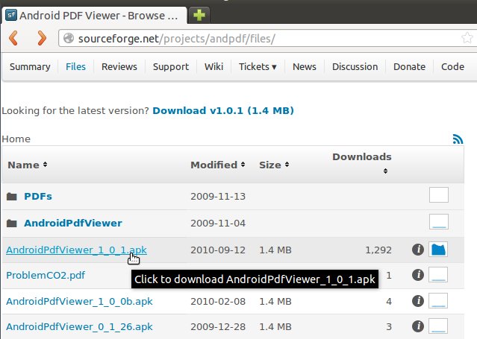The height and width of the screenshot is (339, 477).
Task: Sort files by Modified column
Action: (218, 165)
